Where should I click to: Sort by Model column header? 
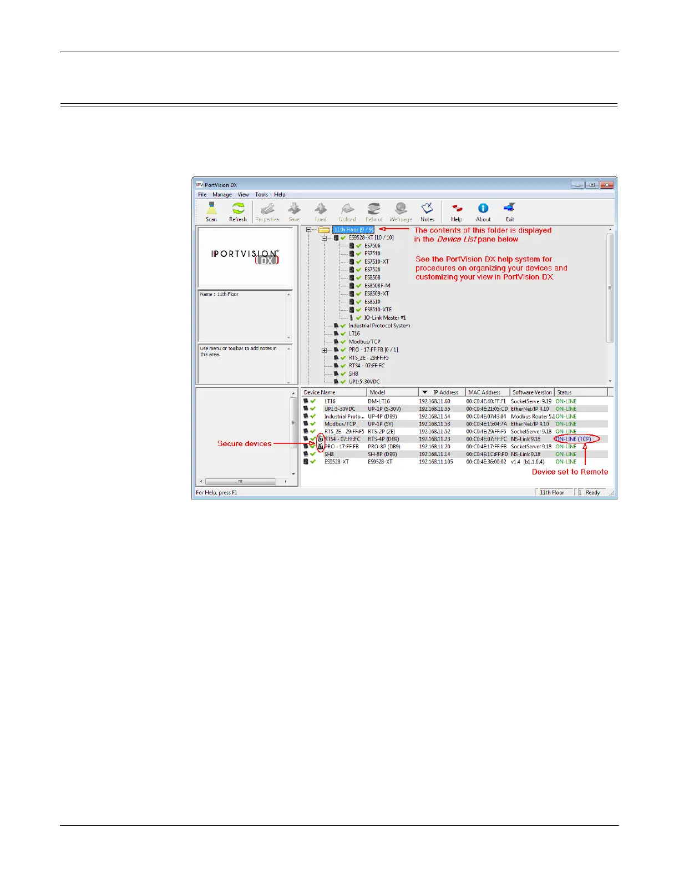393,392
